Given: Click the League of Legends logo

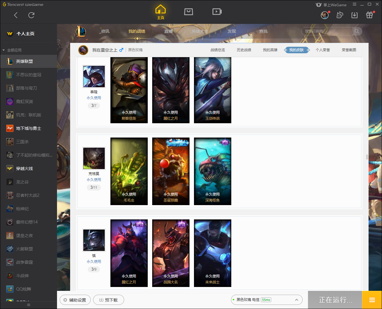Looking at the screenshot, I should coord(81,31).
